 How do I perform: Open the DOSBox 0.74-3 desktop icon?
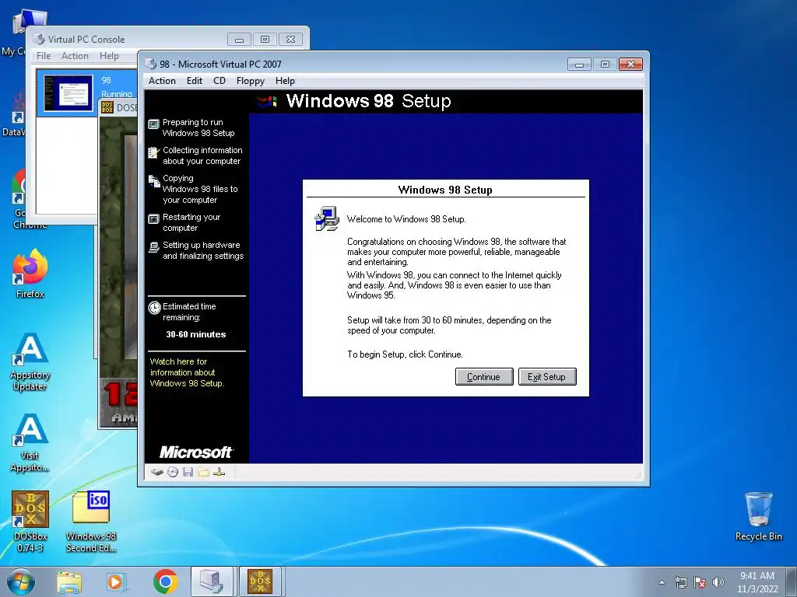30,521
